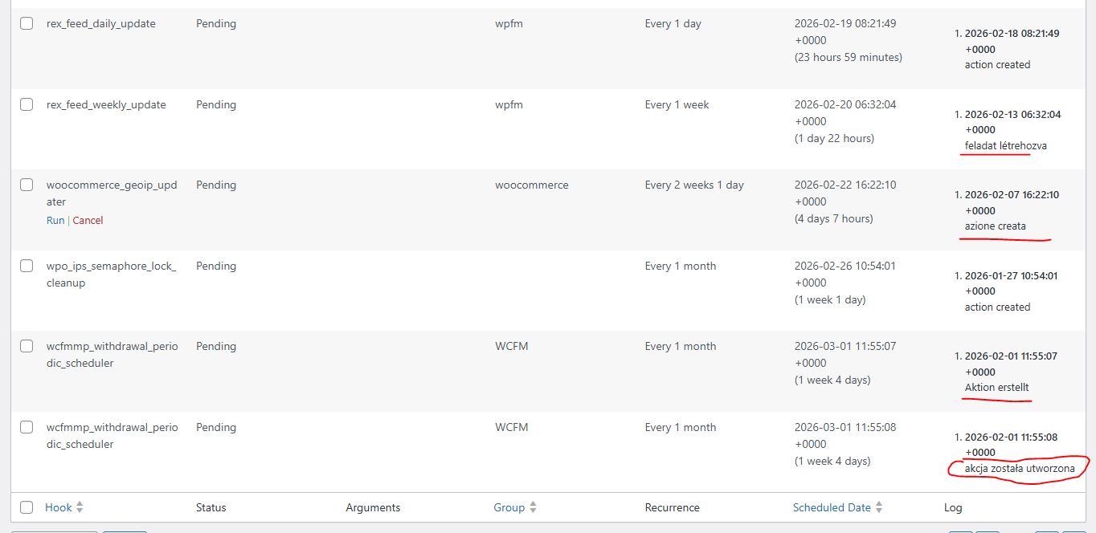The height and width of the screenshot is (533, 1096).
Task: Click the rex_feed_daily_update hook name
Action: click(x=101, y=23)
